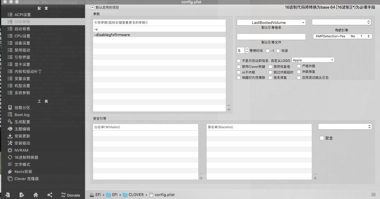
Task: Open the Boot.log viewer
Action: tap(18, 115)
